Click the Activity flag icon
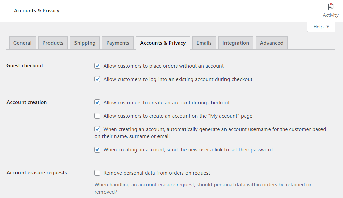The image size is (343, 198). pyautogui.click(x=330, y=6)
